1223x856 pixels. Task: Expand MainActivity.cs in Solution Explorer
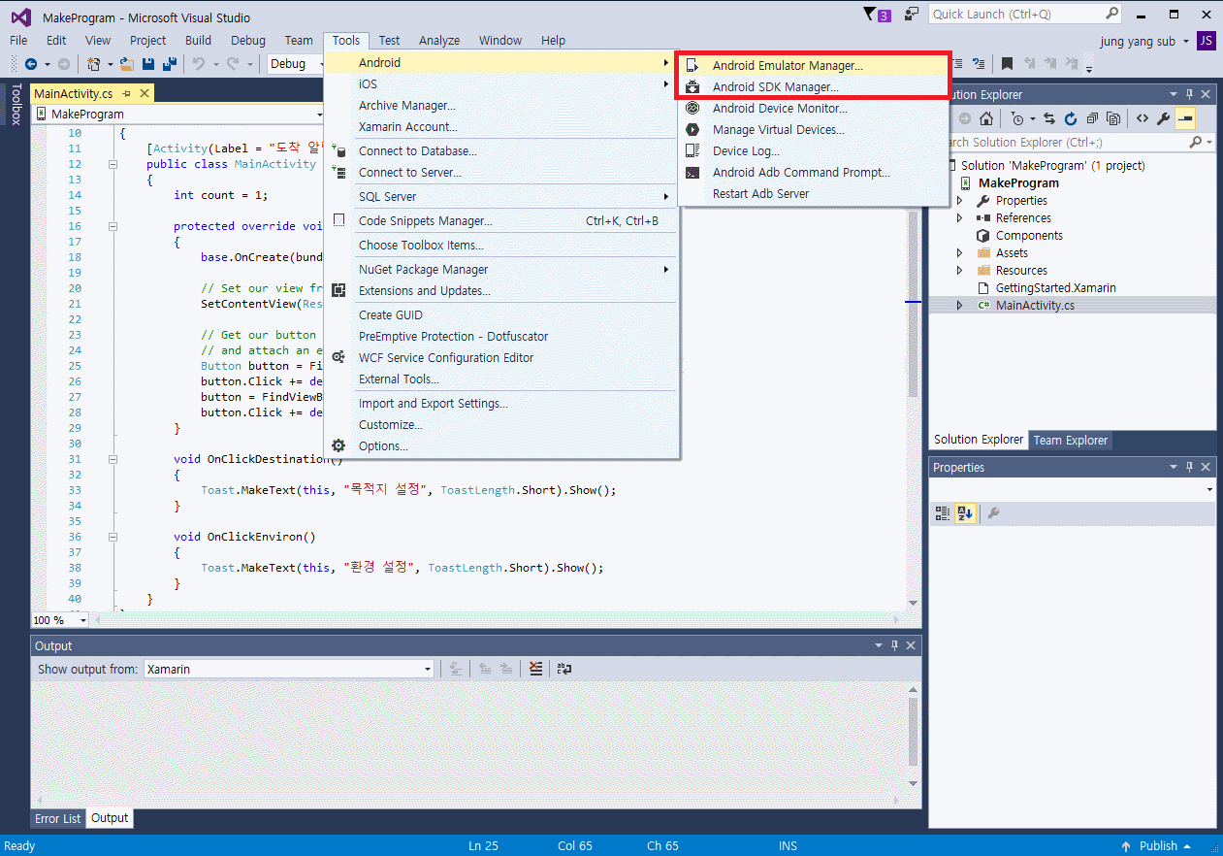point(960,306)
